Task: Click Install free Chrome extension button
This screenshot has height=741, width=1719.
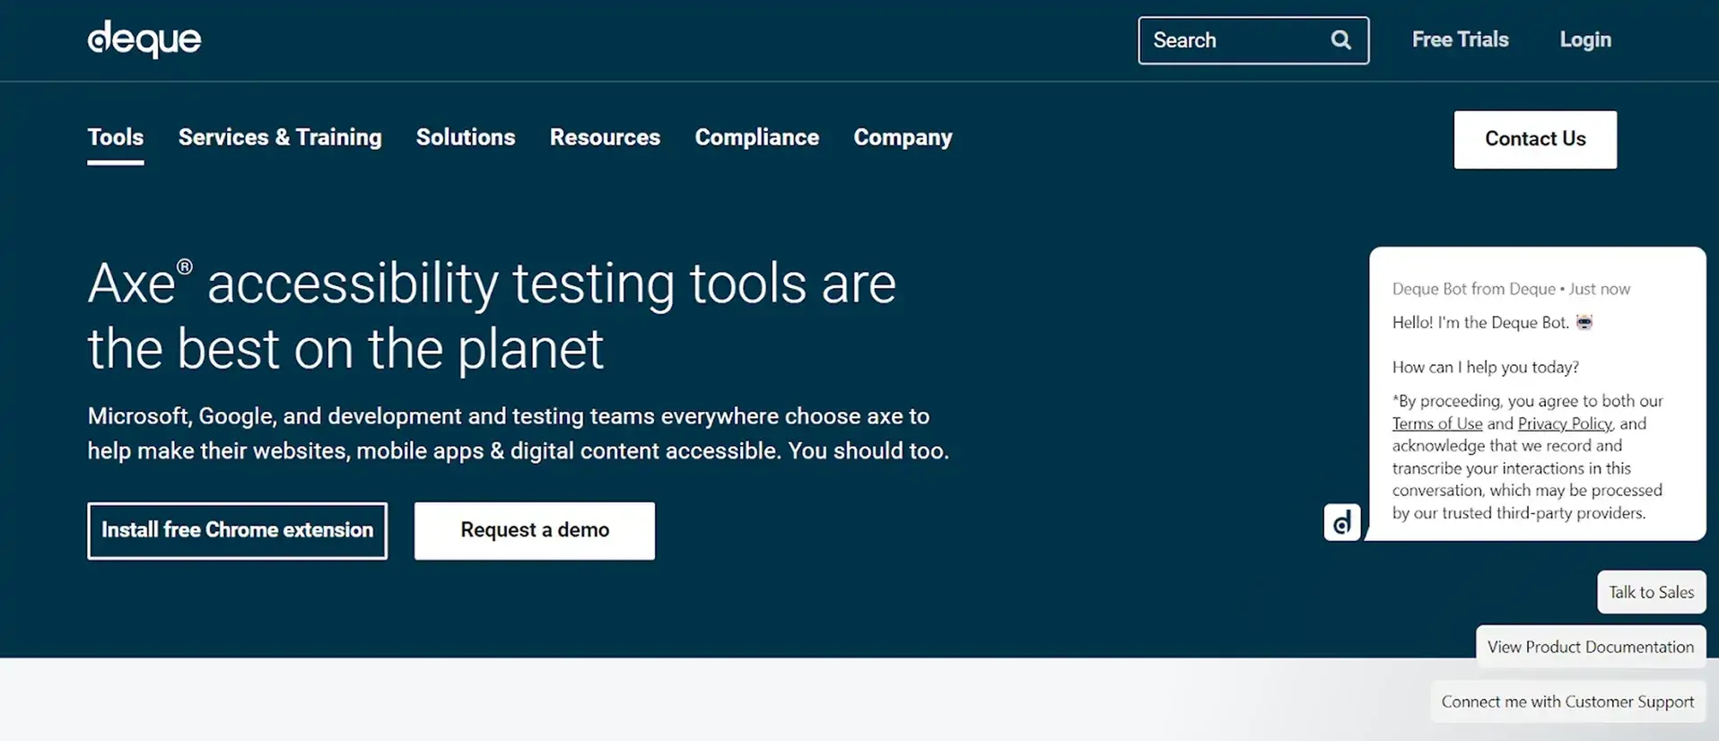Action: coord(237,530)
